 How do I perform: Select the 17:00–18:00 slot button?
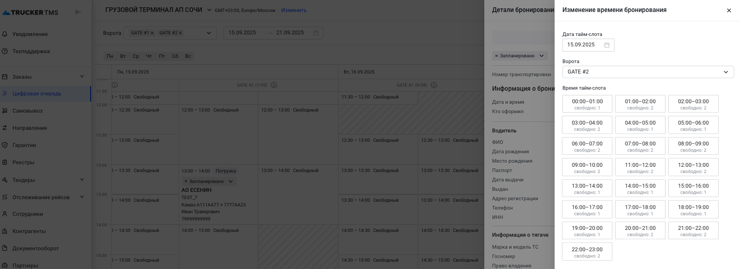pos(640,210)
